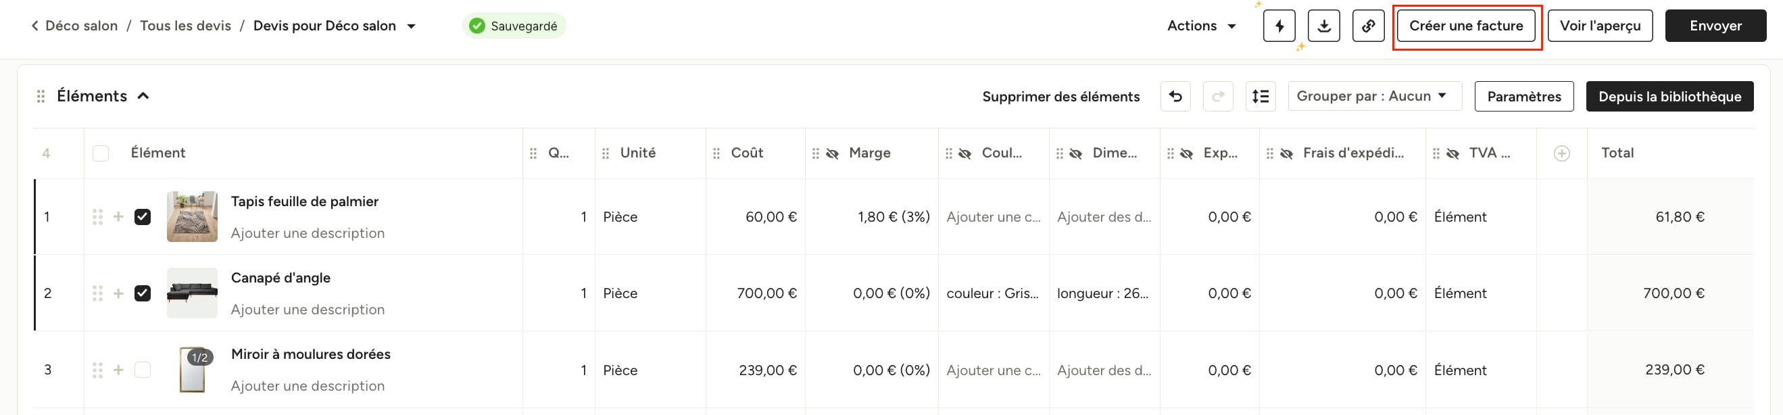This screenshot has height=415, width=1783.
Task: Click the download icon in the header
Action: click(x=1323, y=26)
